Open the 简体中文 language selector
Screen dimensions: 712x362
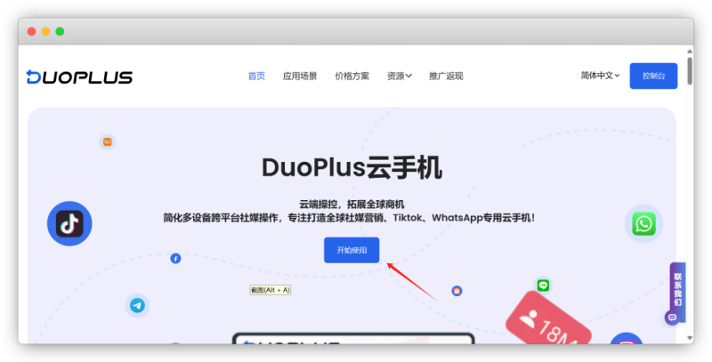point(600,76)
